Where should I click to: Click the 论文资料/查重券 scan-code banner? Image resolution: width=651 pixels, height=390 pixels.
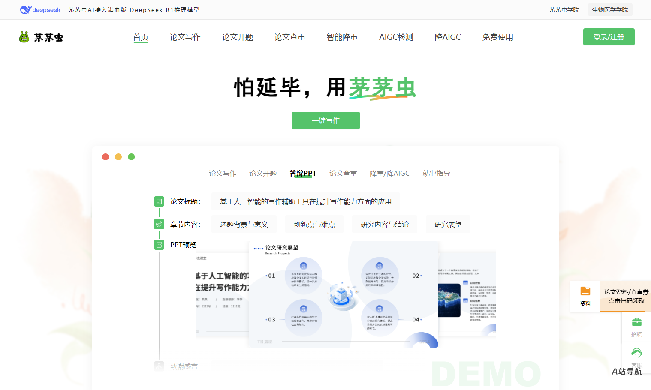(x=626, y=296)
